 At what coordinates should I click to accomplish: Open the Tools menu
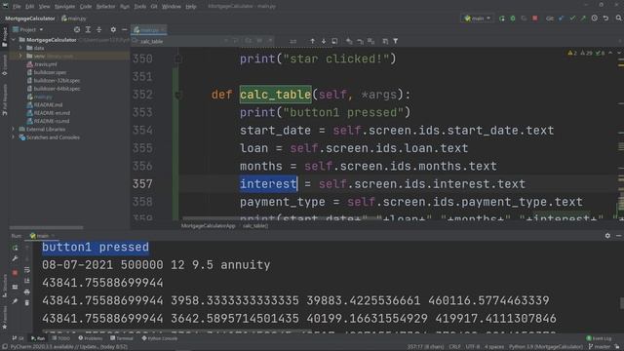click(x=139, y=7)
